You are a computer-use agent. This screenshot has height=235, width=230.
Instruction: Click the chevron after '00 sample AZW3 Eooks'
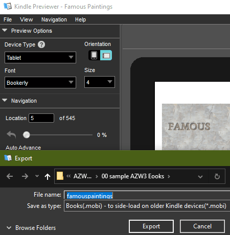[x=169, y=176]
